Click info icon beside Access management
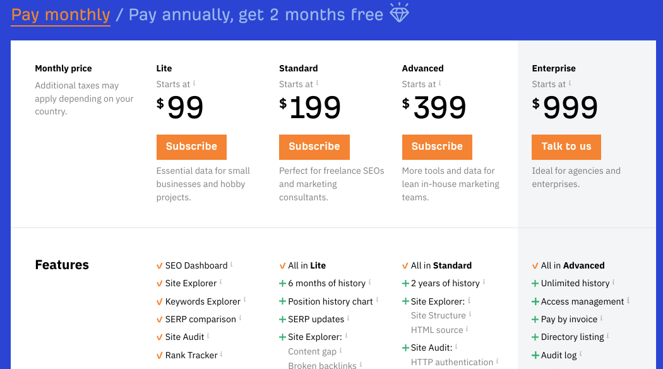 (628, 300)
